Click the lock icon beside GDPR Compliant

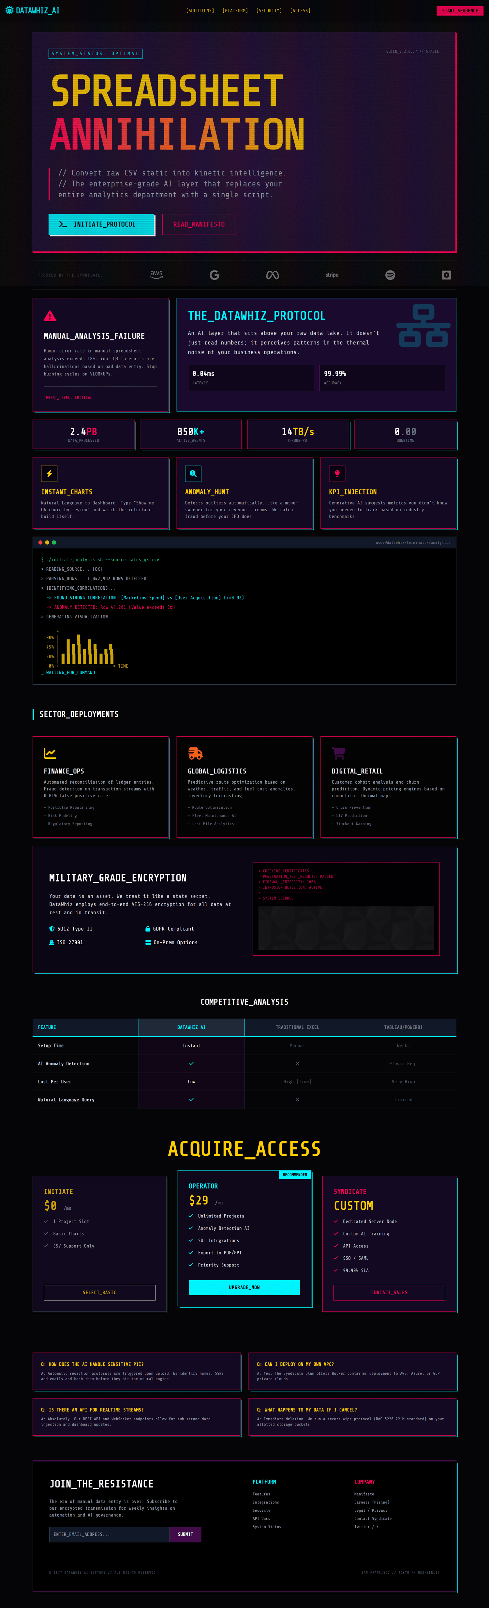148,929
